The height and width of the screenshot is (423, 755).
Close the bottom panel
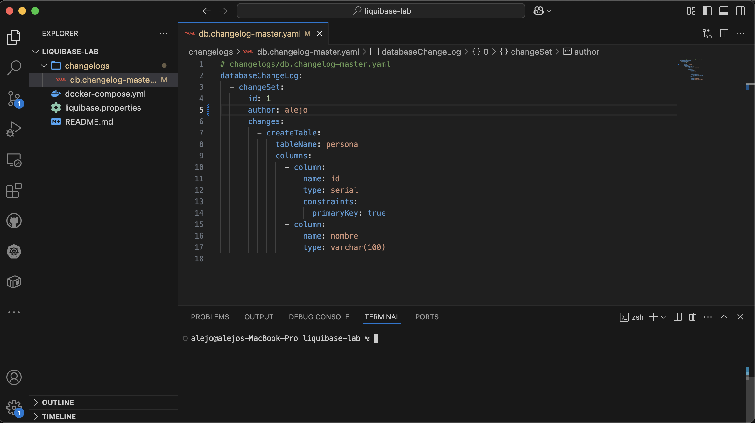click(740, 317)
